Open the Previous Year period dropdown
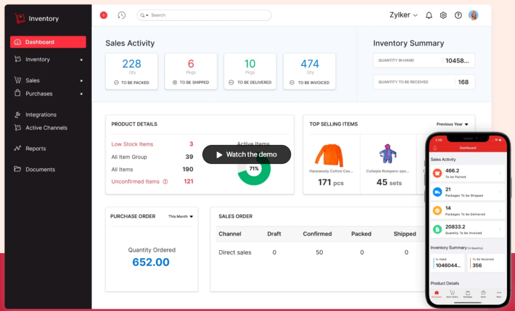This screenshot has height=311, width=515. [x=452, y=124]
